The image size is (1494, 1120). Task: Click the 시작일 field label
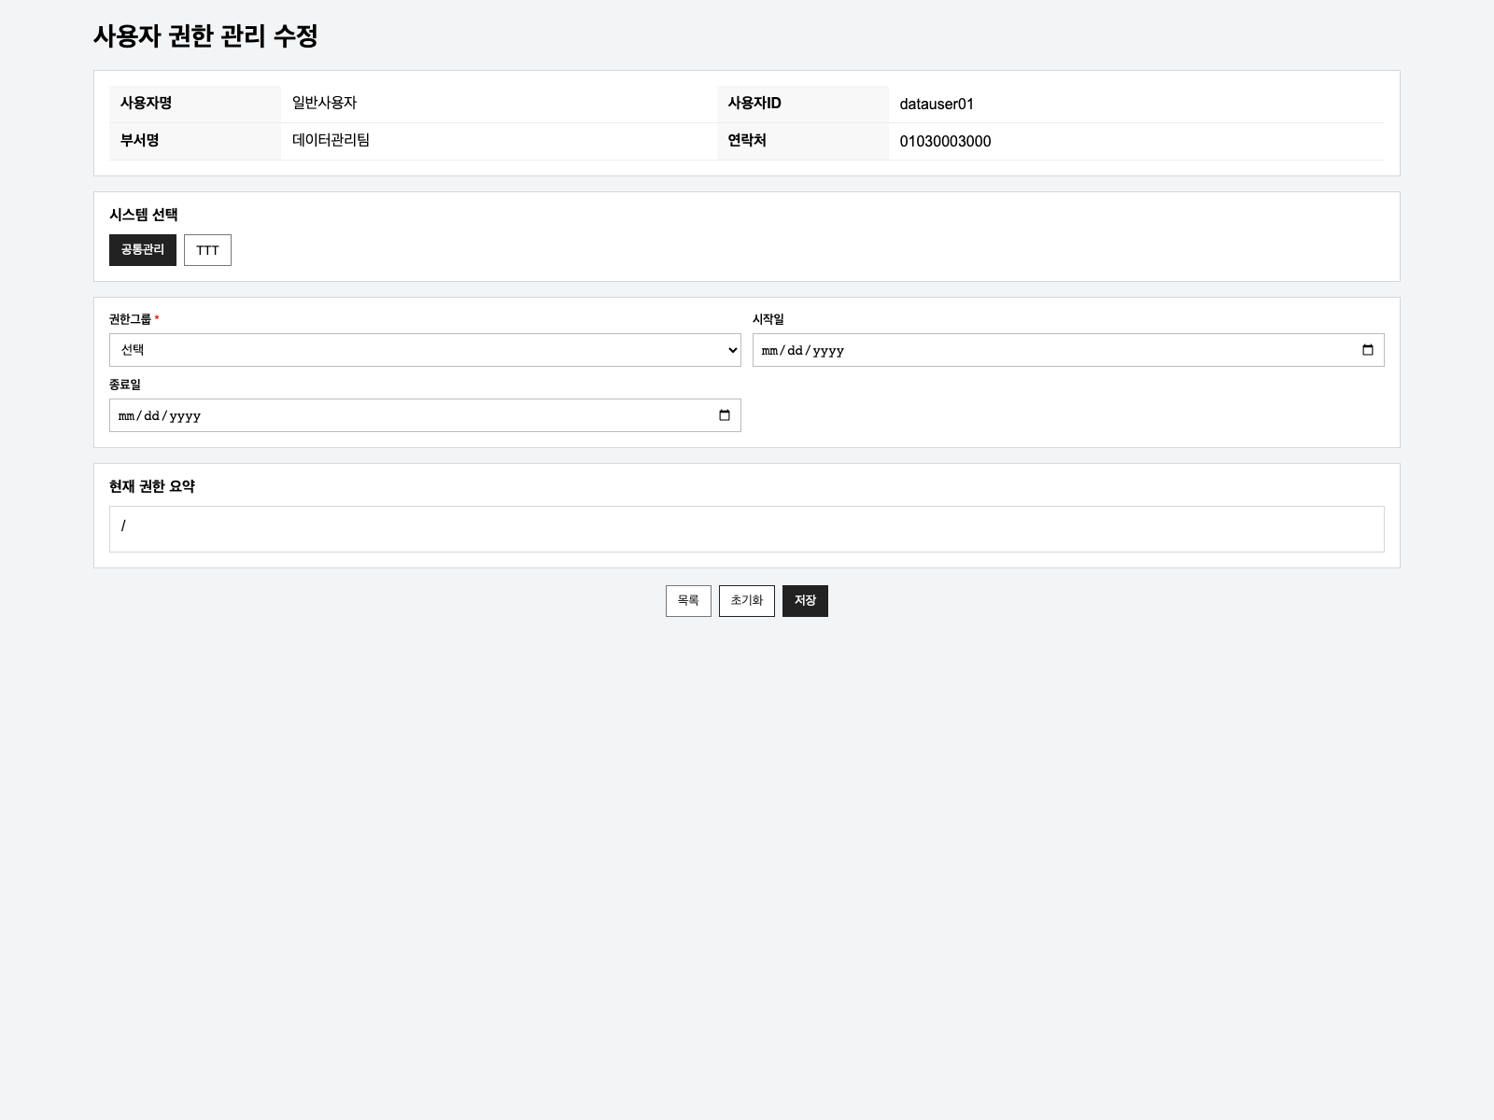click(768, 319)
